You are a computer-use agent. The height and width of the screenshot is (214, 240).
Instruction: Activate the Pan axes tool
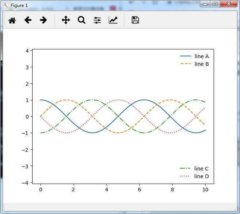[x=65, y=20]
